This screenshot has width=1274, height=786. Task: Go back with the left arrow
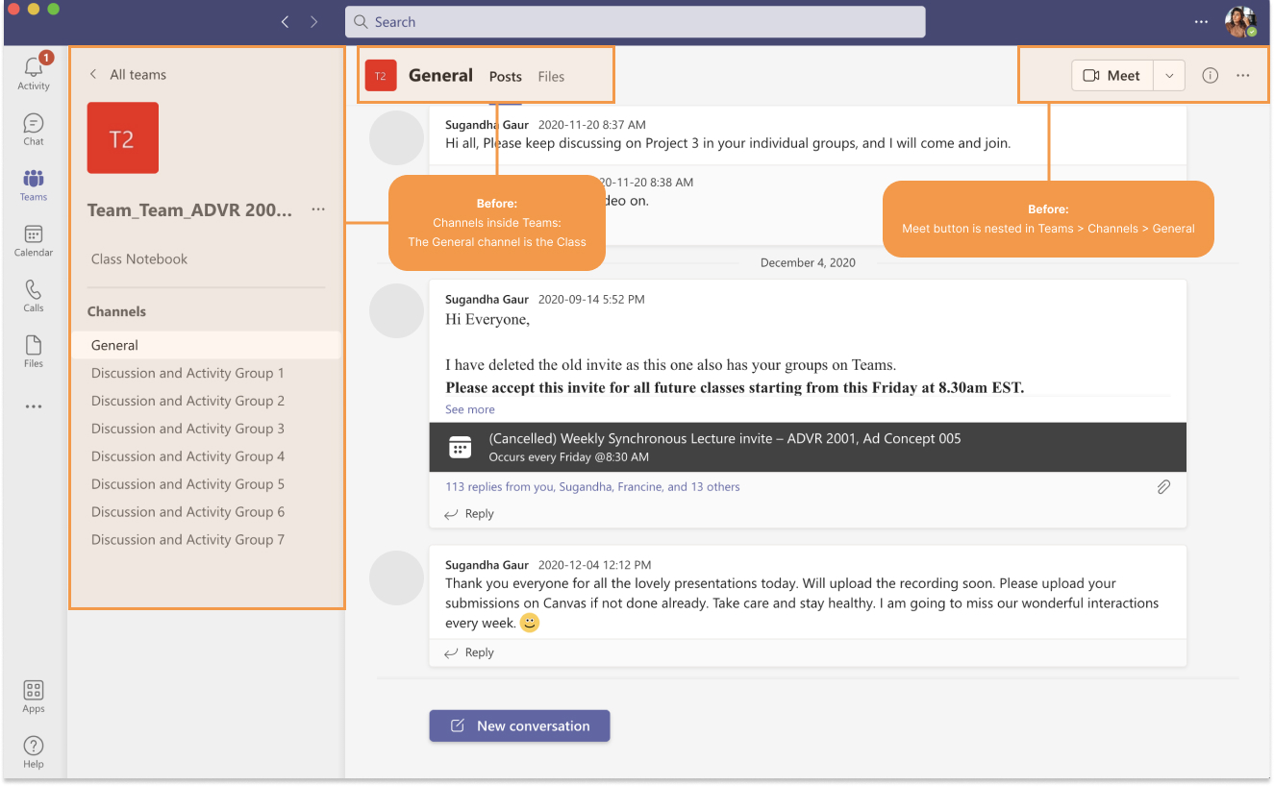click(286, 22)
